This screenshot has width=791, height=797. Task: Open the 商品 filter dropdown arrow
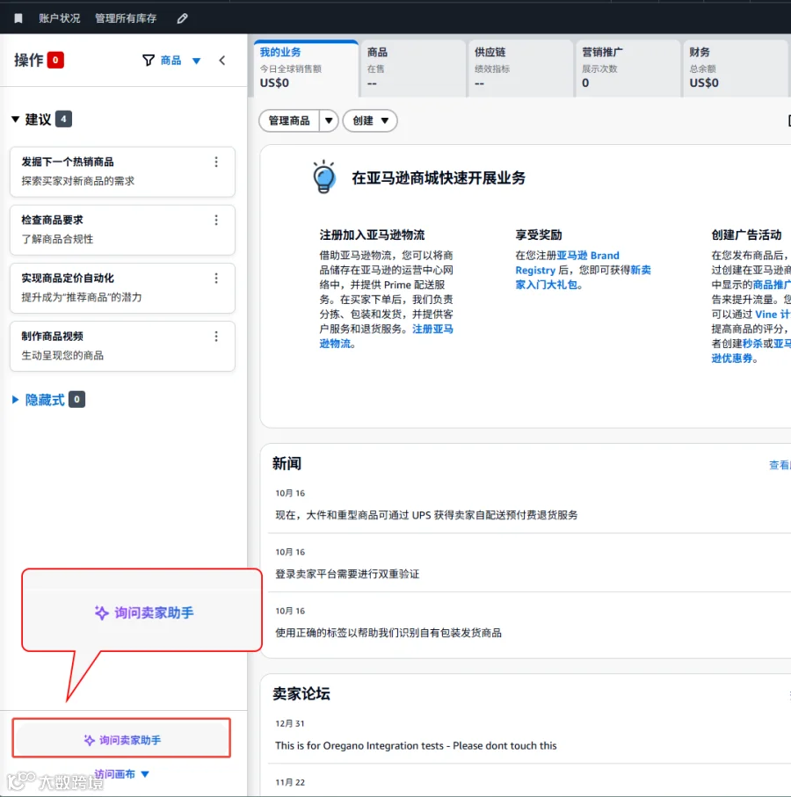(196, 61)
